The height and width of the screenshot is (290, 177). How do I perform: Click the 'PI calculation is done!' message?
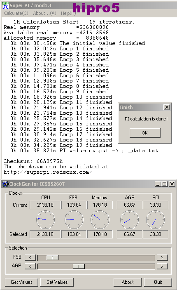146,119
